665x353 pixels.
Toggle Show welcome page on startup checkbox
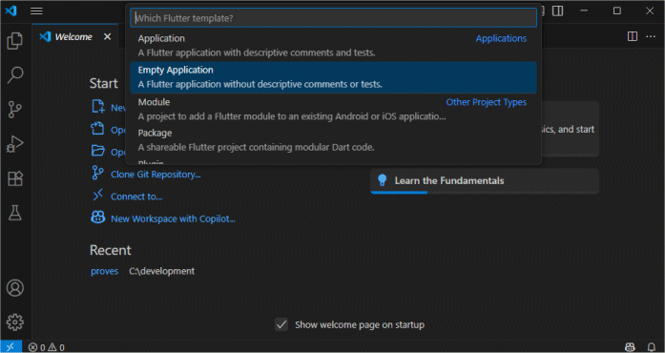coord(281,324)
